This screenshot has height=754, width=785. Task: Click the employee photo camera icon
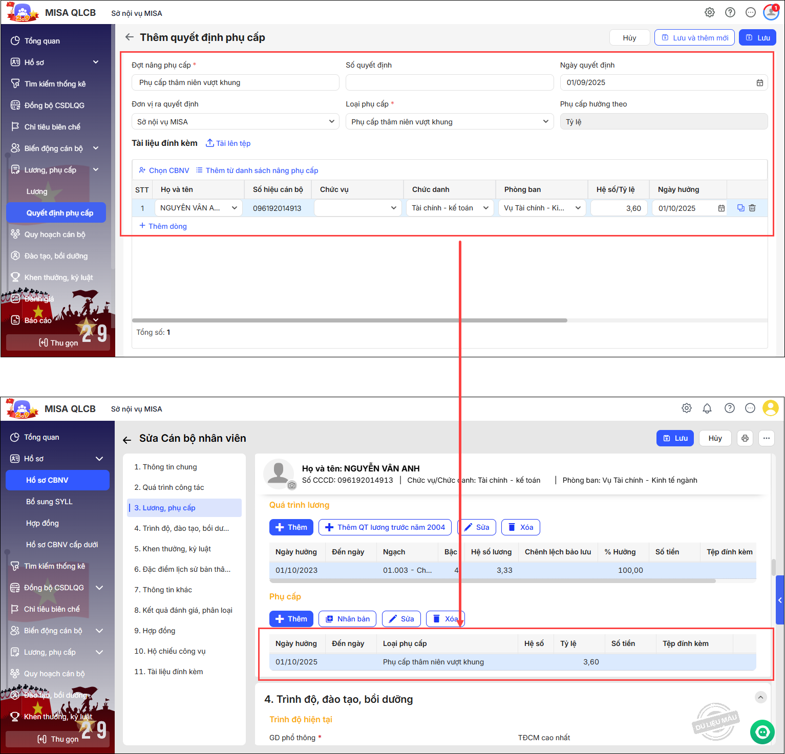[291, 485]
